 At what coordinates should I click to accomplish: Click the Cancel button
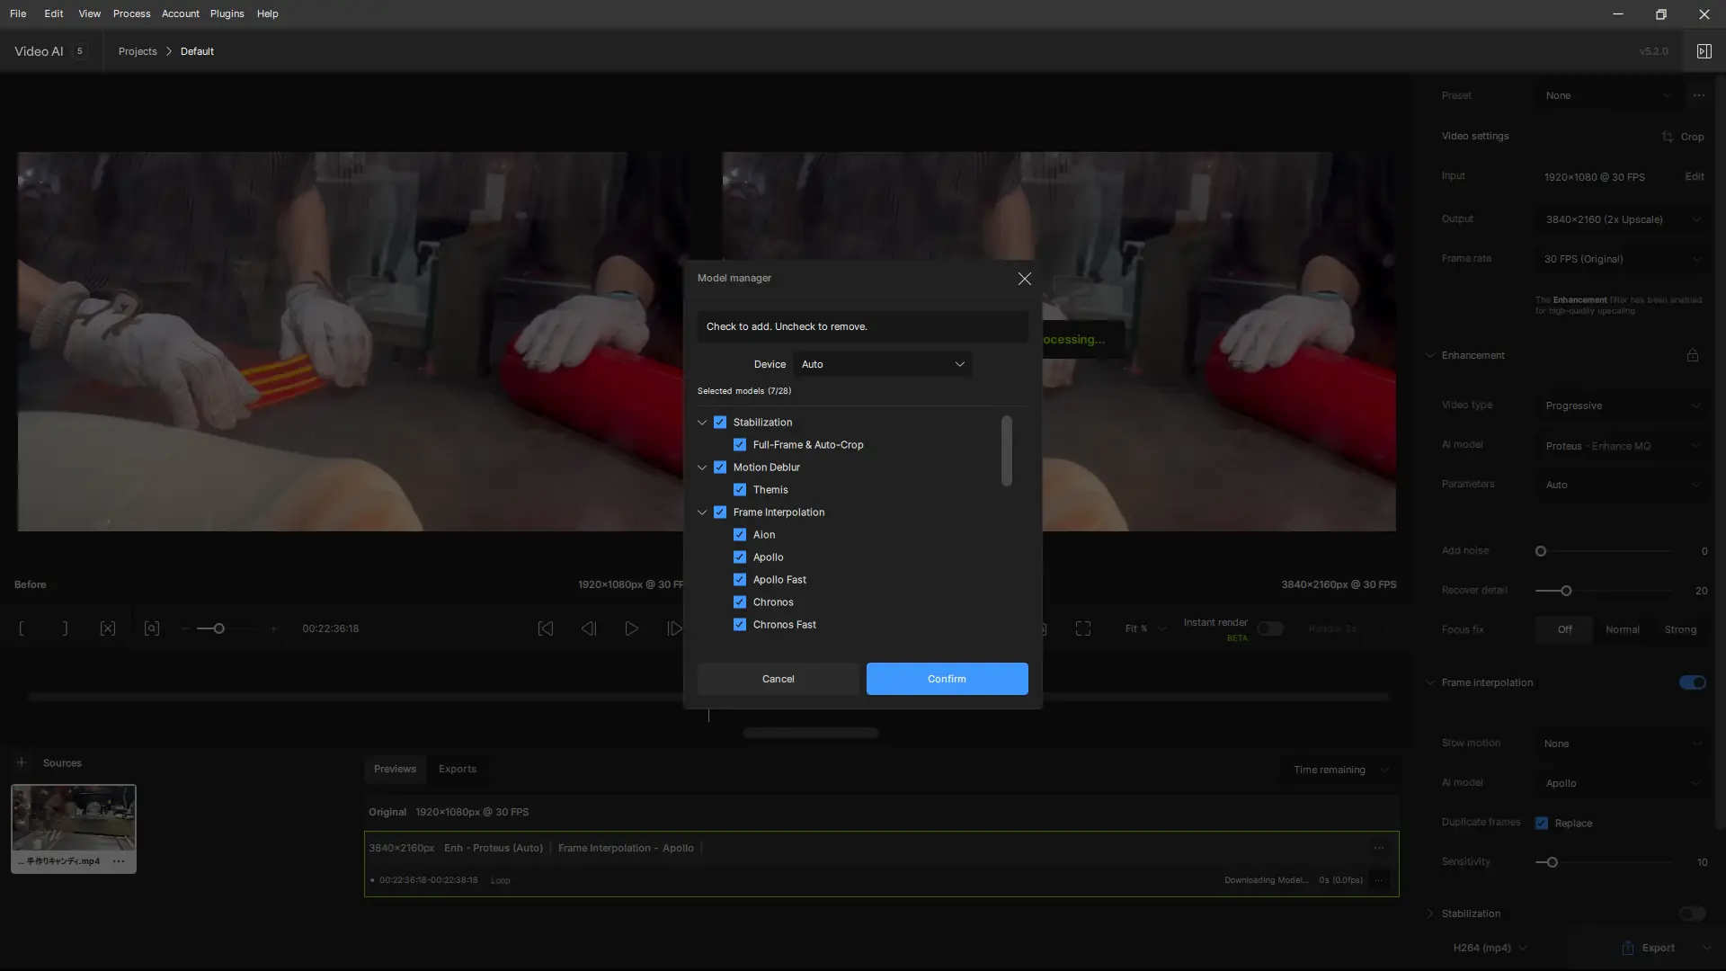pyautogui.click(x=778, y=679)
